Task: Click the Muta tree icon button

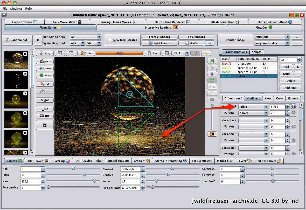Action: [45, 75]
